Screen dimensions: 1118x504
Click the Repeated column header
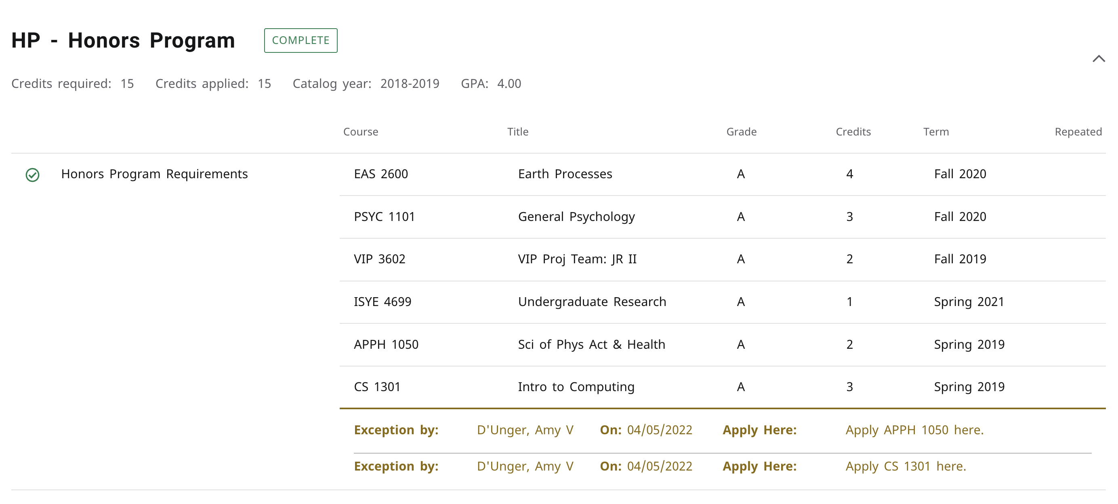[x=1078, y=132]
